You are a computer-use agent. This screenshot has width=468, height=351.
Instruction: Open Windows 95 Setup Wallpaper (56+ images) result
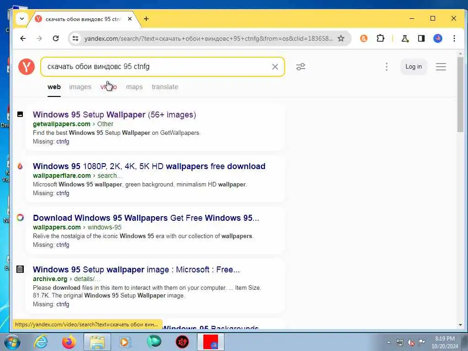(x=114, y=115)
